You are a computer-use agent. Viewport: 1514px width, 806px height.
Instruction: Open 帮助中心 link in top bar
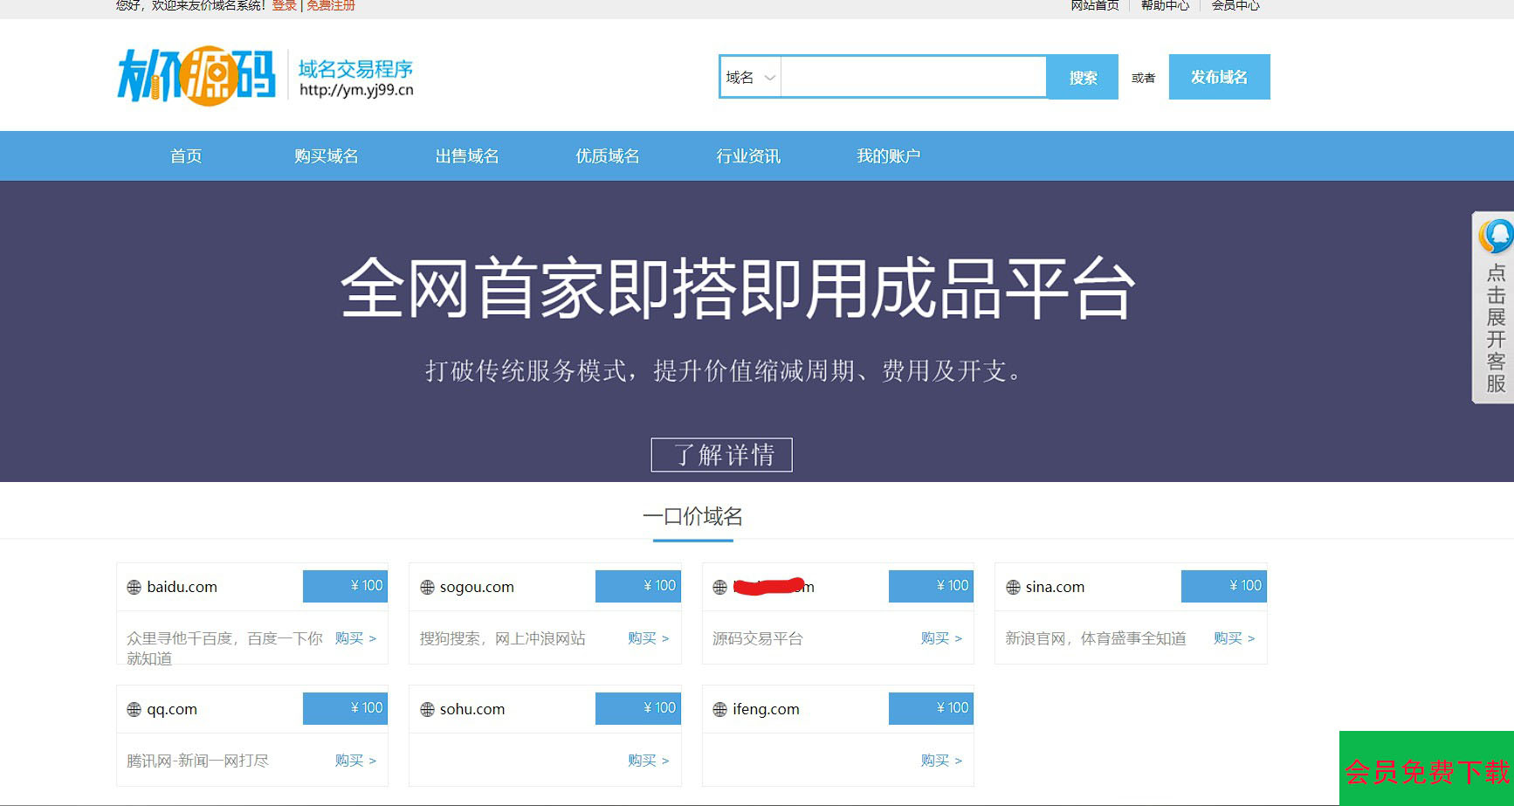click(x=1165, y=6)
